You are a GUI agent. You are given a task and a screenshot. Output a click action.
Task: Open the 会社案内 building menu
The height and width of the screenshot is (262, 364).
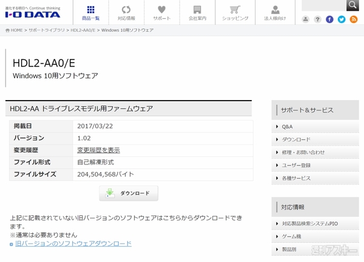(197, 13)
